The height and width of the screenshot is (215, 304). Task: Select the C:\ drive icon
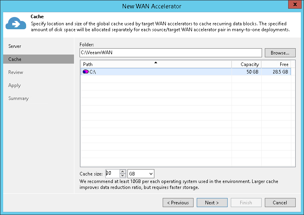click(85, 72)
